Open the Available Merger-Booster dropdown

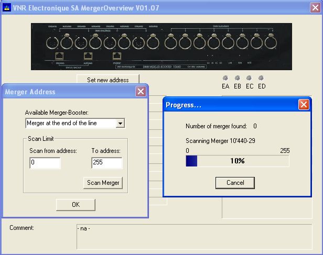pyautogui.click(x=75, y=123)
